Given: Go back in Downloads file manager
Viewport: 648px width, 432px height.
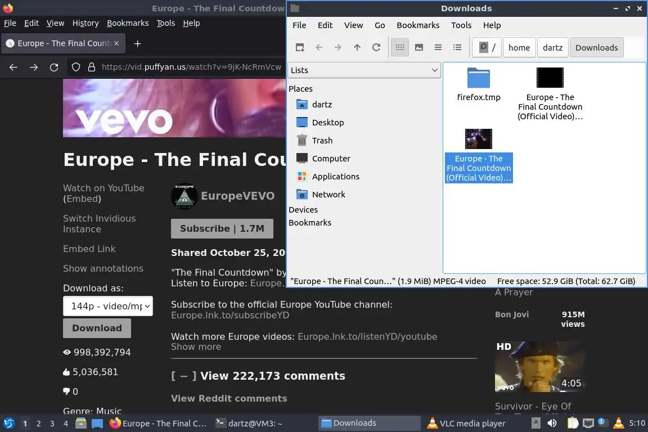Looking at the screenshot, I should (x=319, y=48).
